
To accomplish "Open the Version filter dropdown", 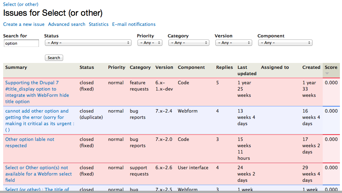I will [234, 43].
